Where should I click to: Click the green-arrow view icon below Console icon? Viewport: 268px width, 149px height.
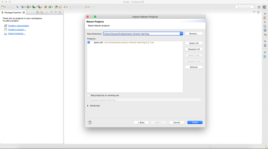[x=265, y=35]
